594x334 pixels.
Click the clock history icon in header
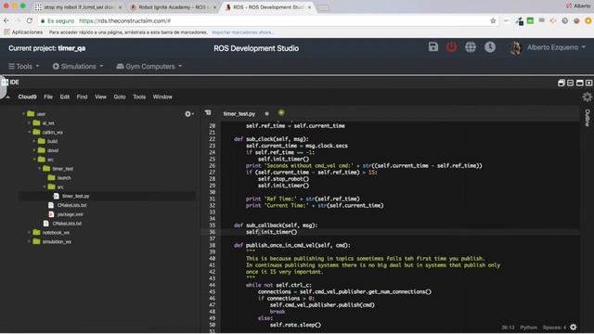click(490, 47)
